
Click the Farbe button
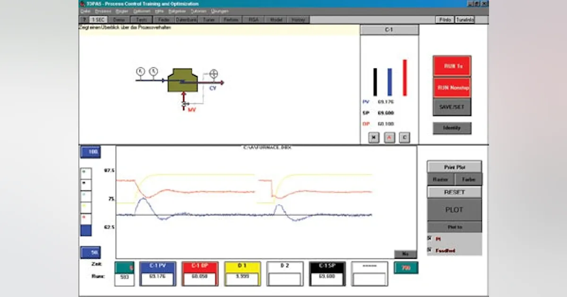point(468,179)
